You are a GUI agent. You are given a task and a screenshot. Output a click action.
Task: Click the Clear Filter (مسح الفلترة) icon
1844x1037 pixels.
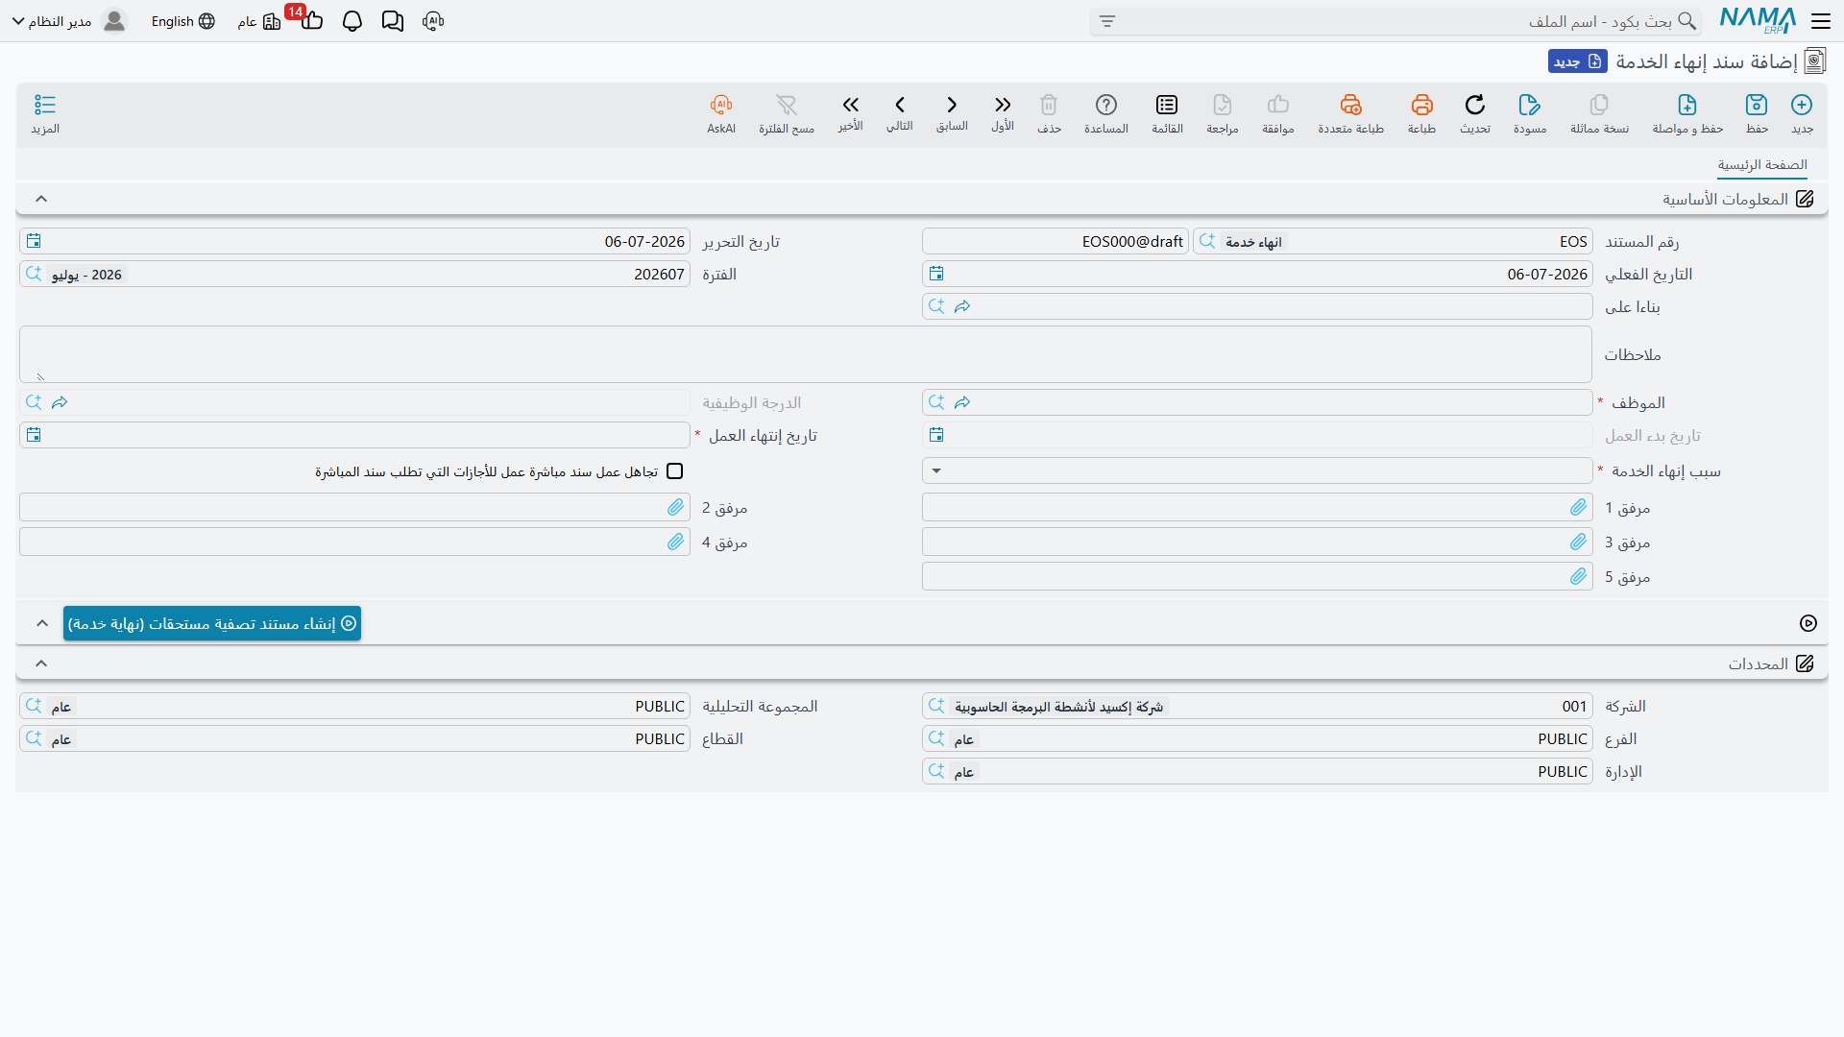tap(787, 105)
